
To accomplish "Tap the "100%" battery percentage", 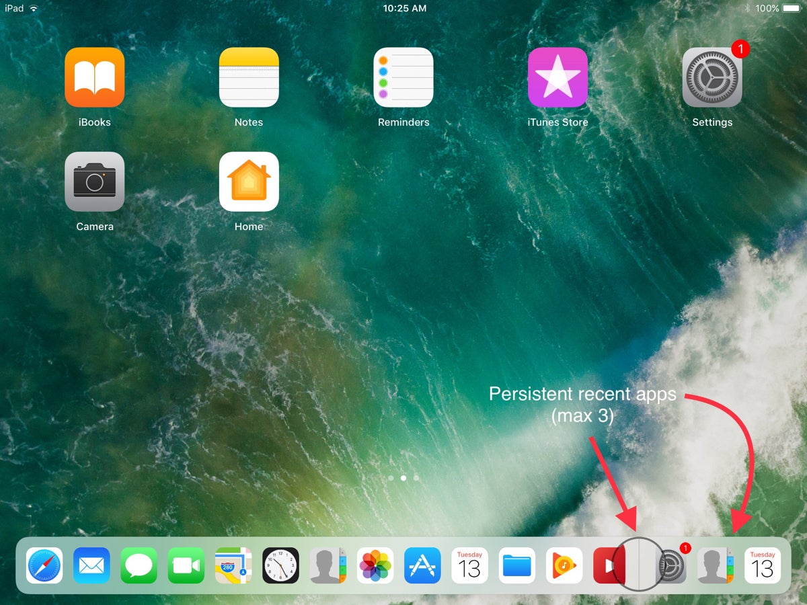I will [767, 8].
